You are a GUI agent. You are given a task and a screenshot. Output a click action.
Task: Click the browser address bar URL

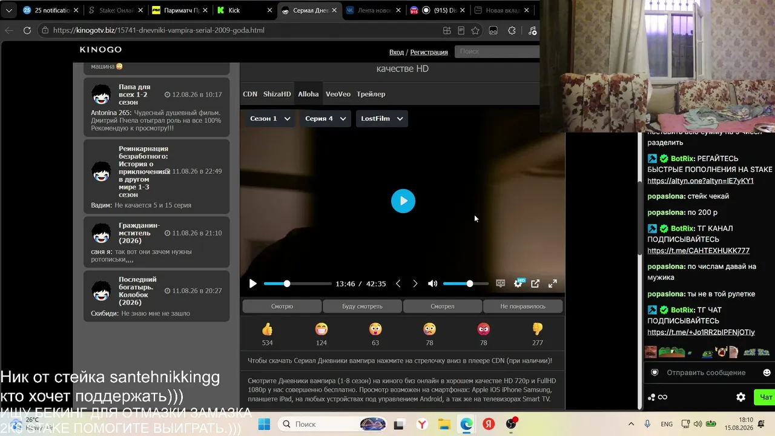(159, 30)
